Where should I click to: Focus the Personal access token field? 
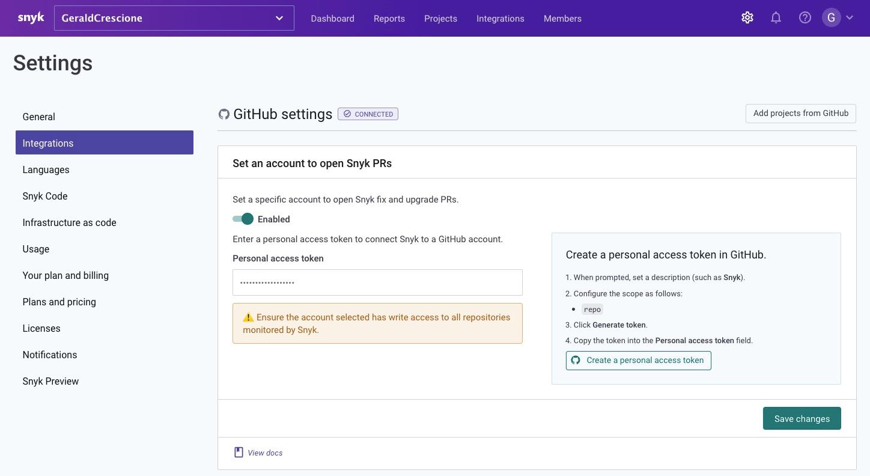click(377, 282)
